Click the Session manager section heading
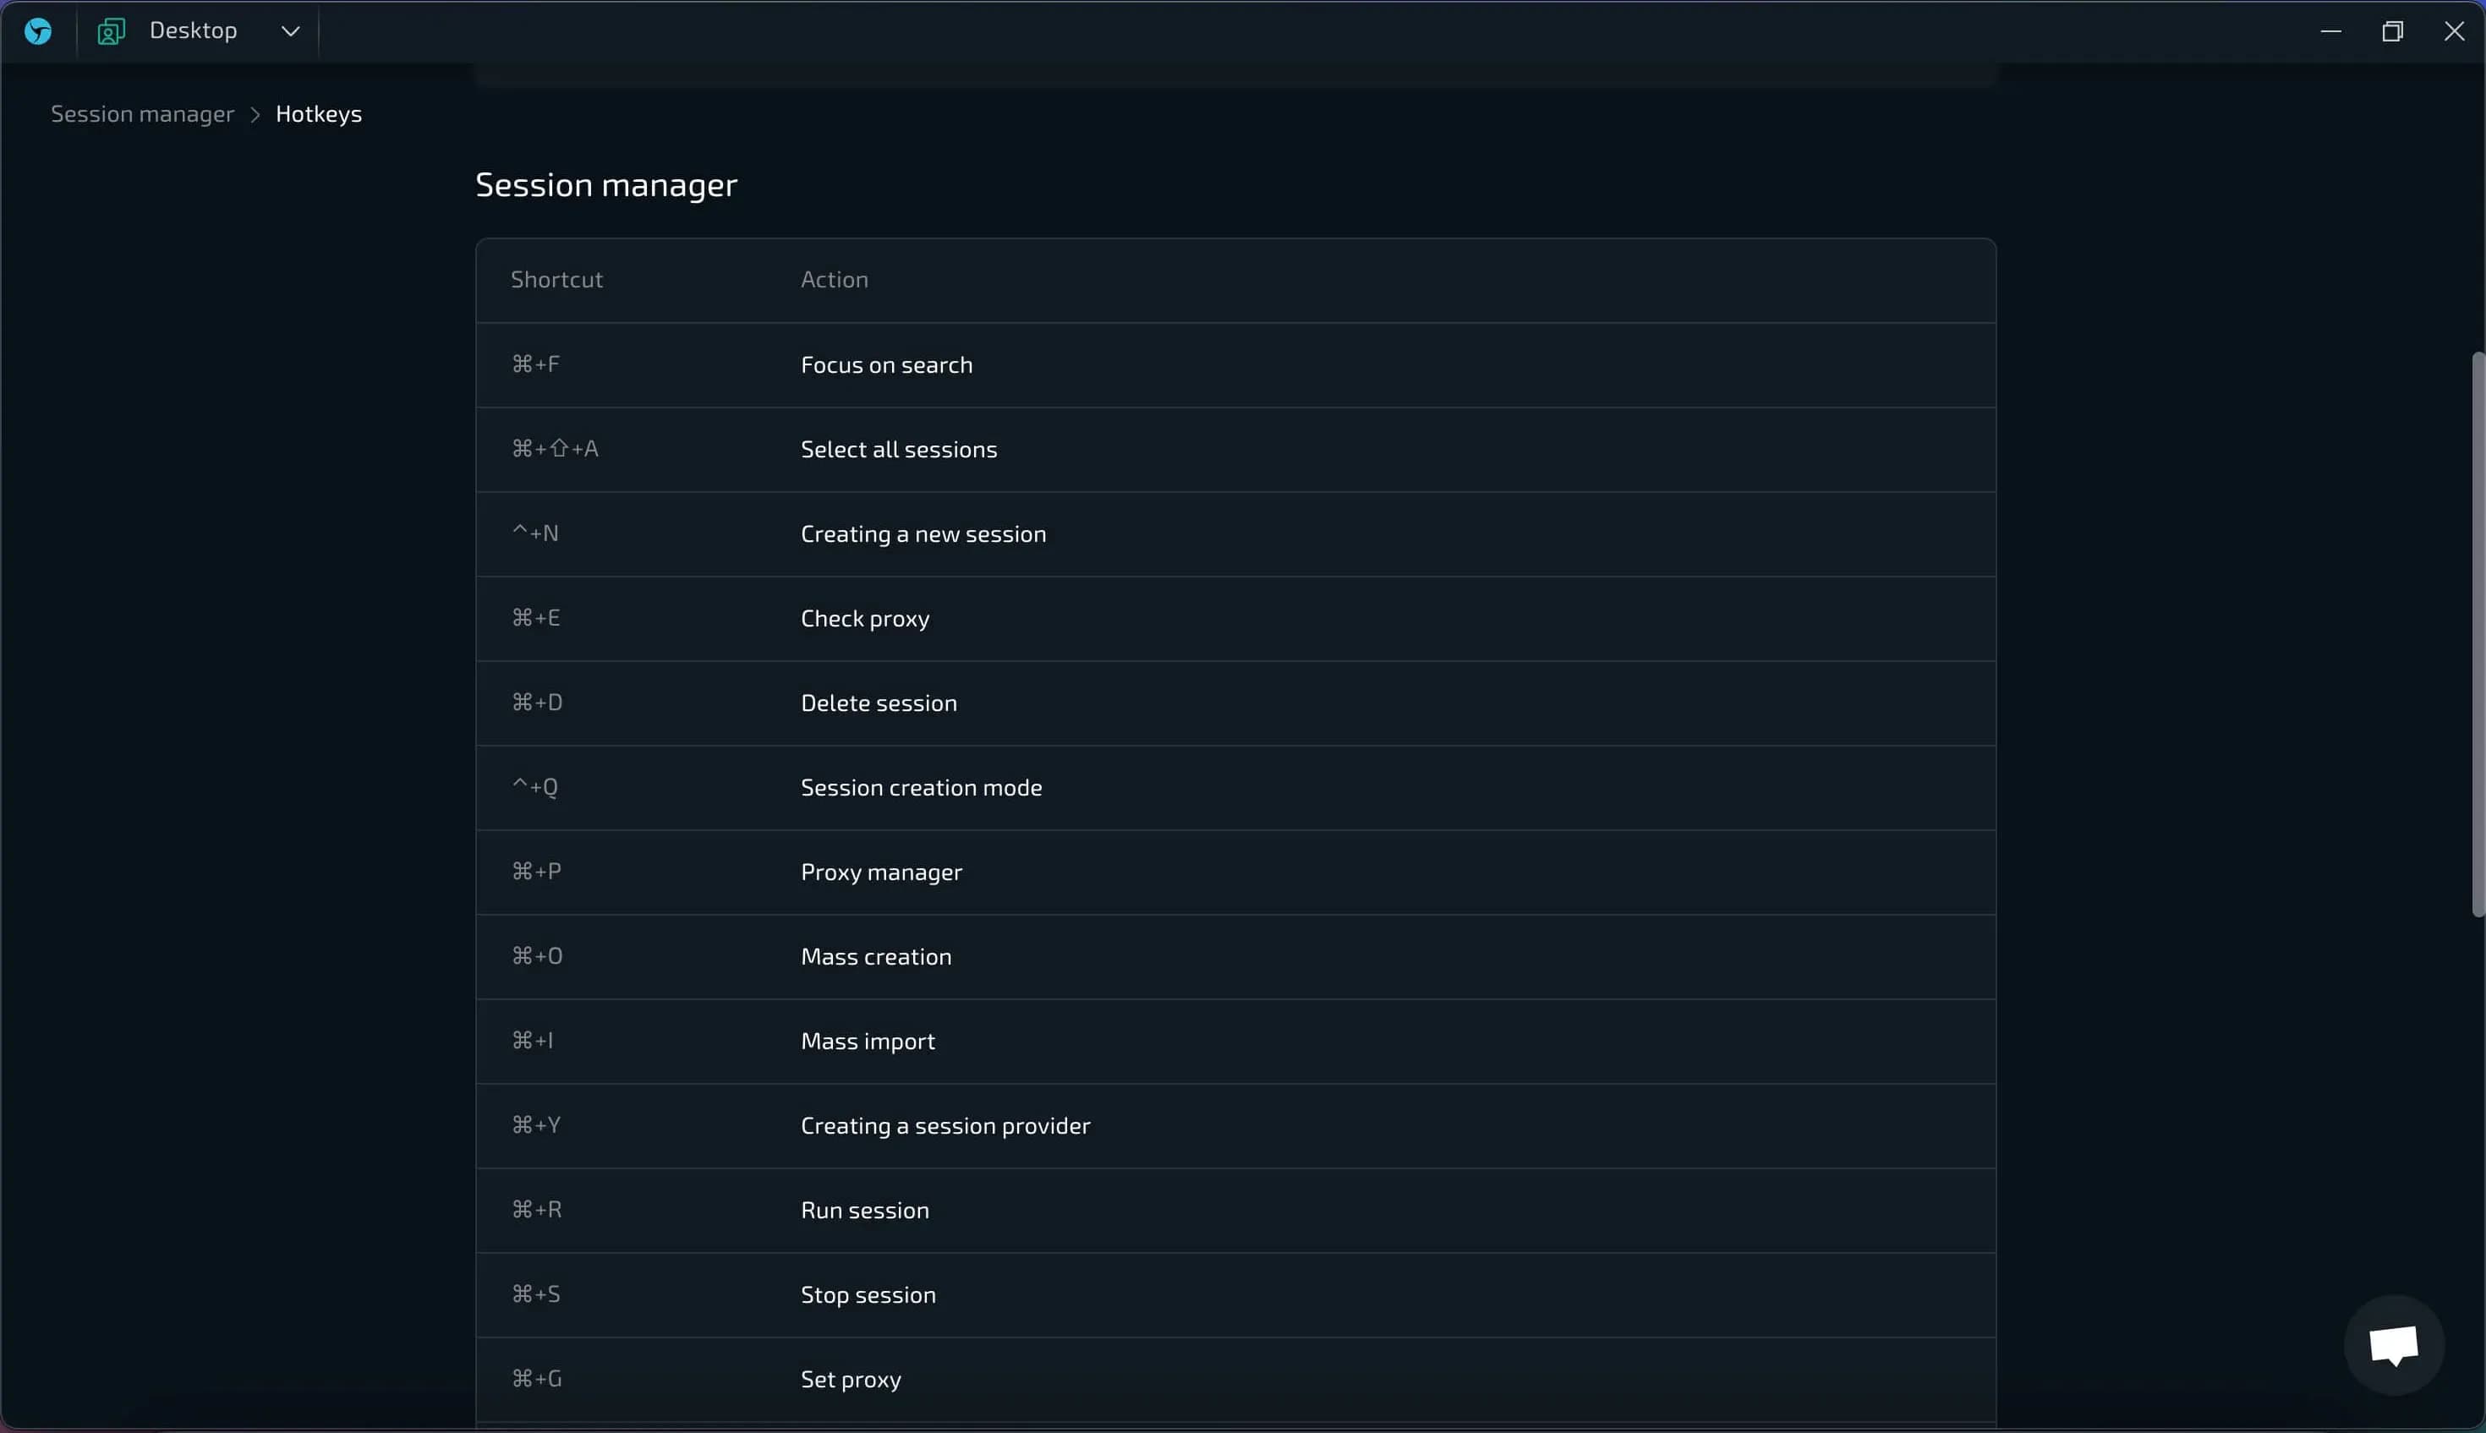Screen dimensions: 2486x1433 coord(606,185)
